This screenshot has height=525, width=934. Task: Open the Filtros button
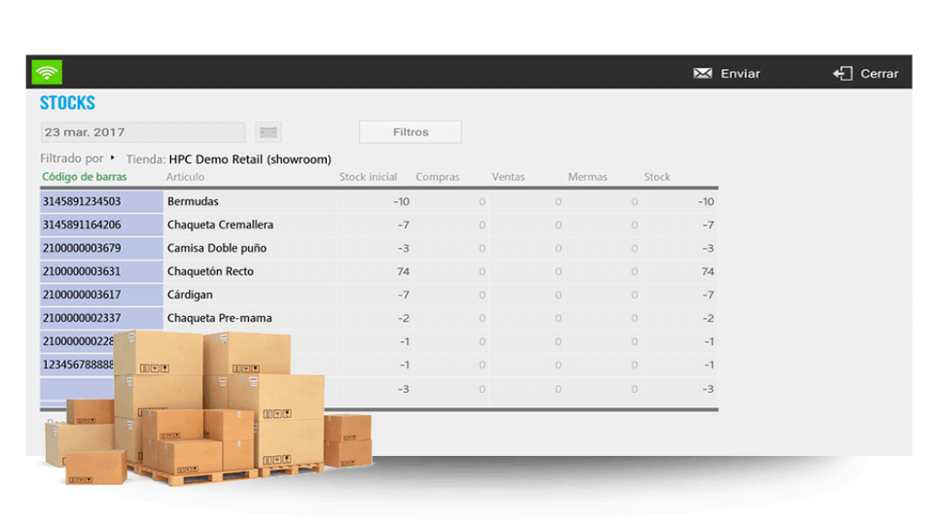(x=410, y=132)
